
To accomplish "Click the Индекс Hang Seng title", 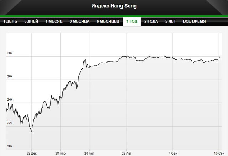I will pyautogui.click(x=114, y=6).
